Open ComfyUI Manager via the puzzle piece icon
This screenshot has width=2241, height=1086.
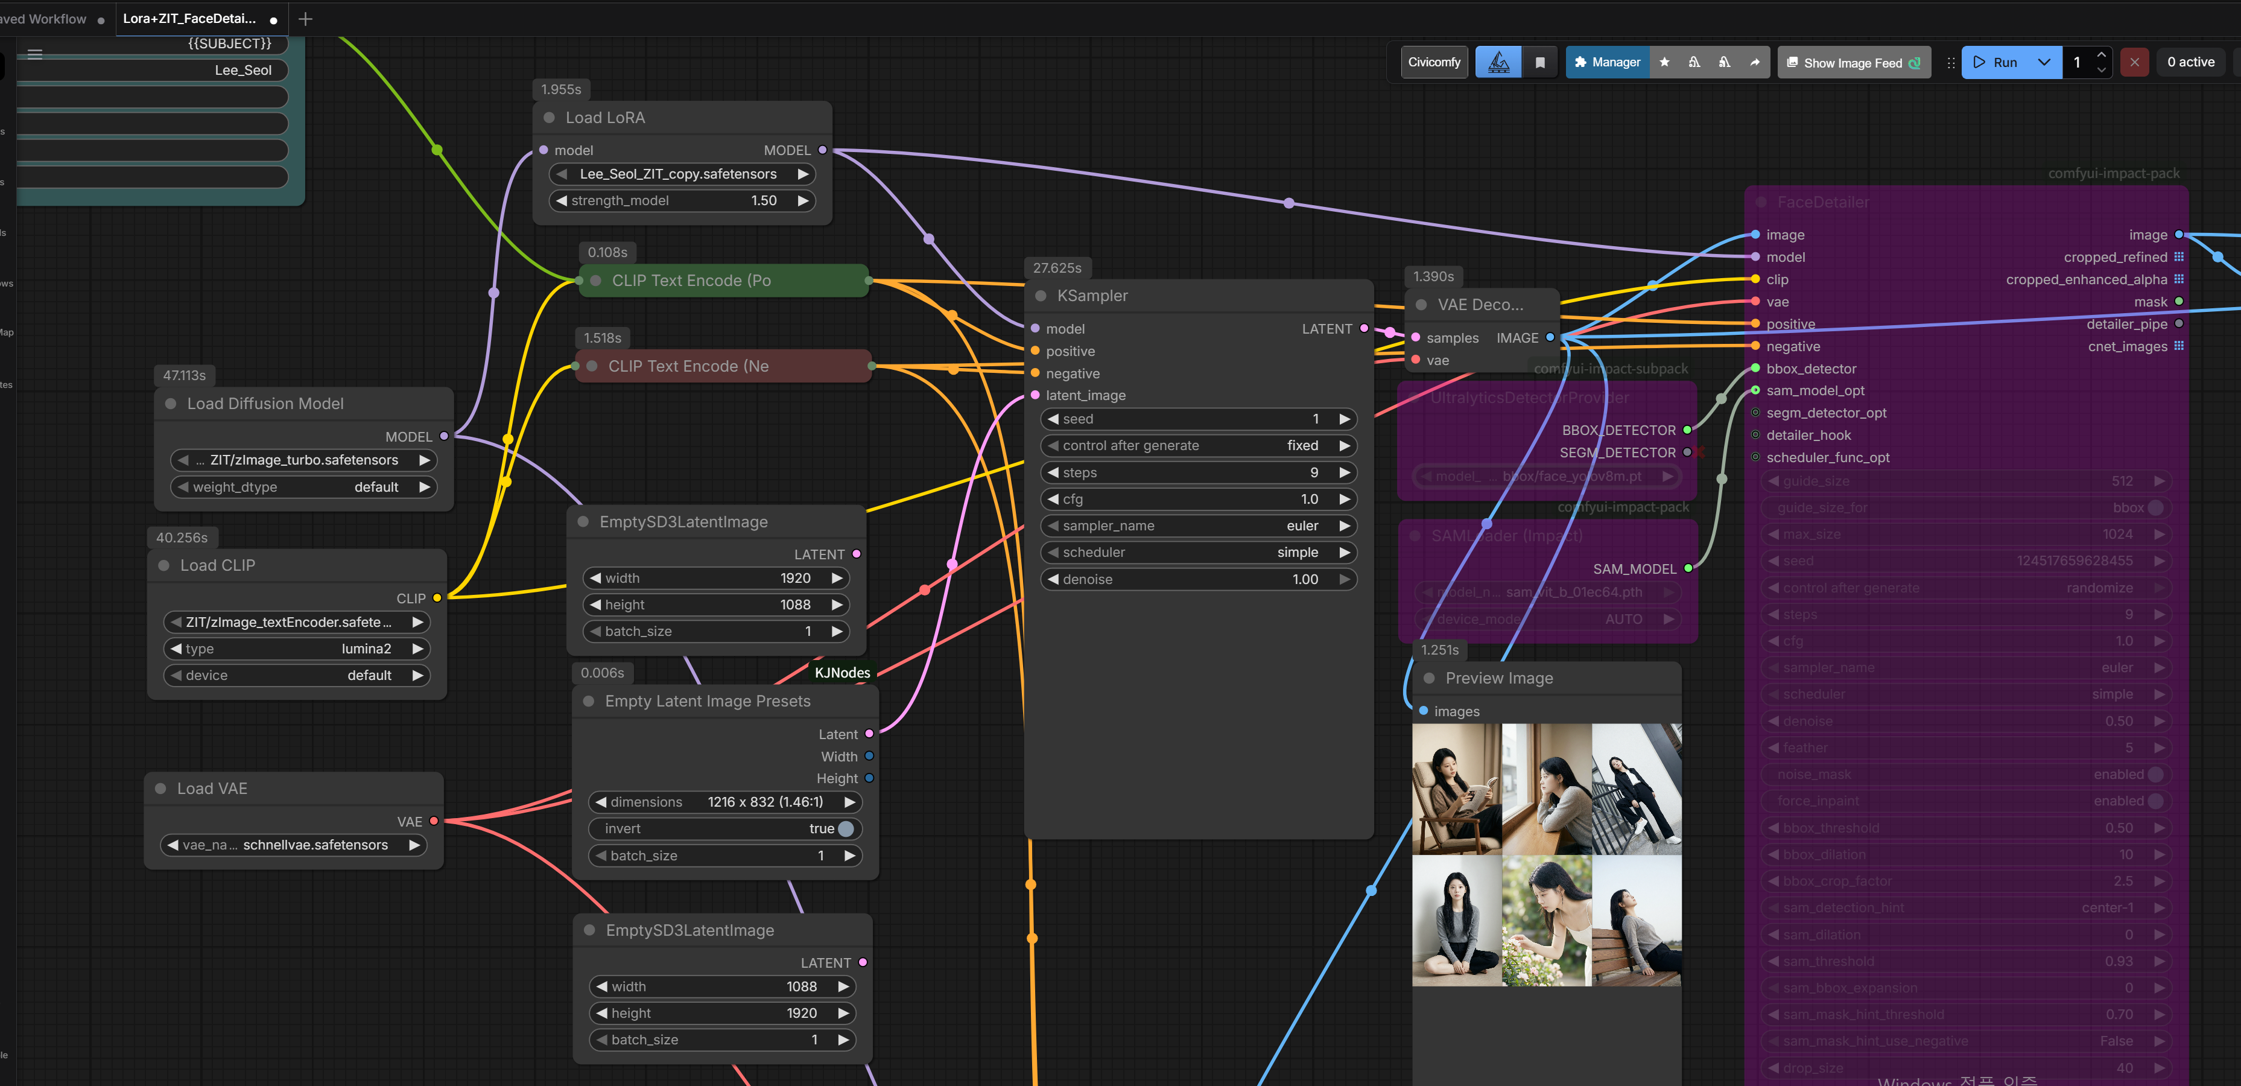click(1580, 63)
